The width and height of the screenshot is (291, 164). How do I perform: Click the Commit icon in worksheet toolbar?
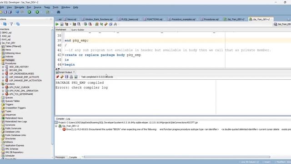pyautogui.click(x=85, y=24)
